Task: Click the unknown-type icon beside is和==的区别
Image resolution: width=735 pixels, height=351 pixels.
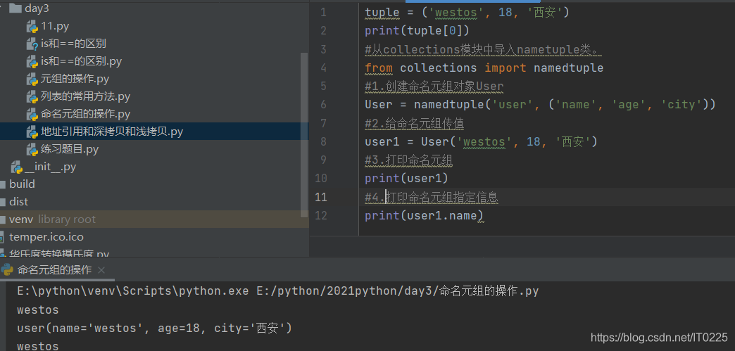Action: [x=32, y=44]
